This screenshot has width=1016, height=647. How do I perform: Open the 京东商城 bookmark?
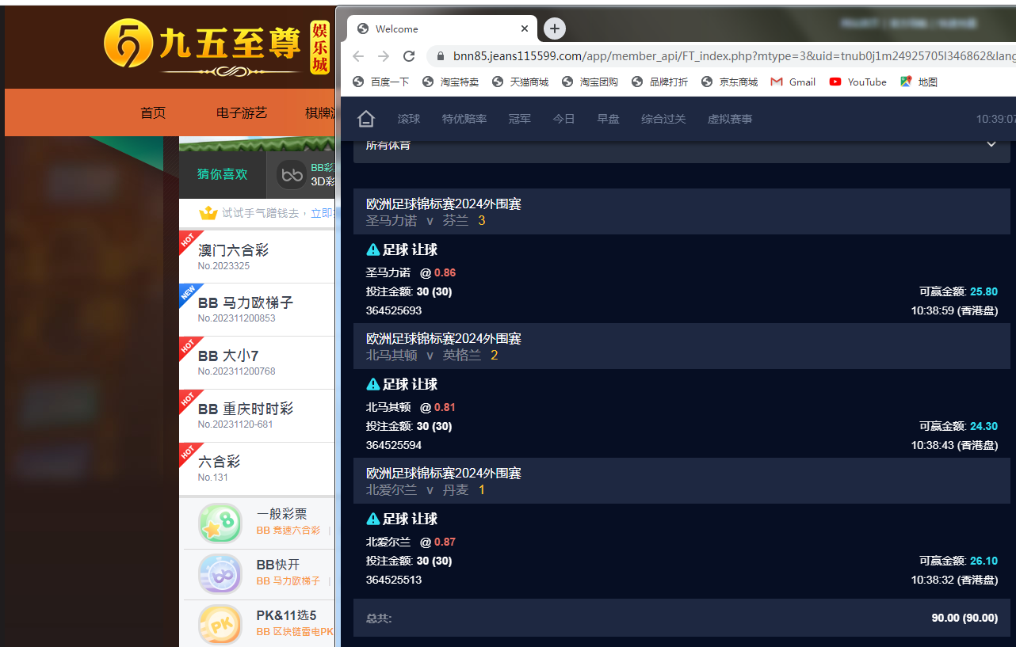point(729,82)
